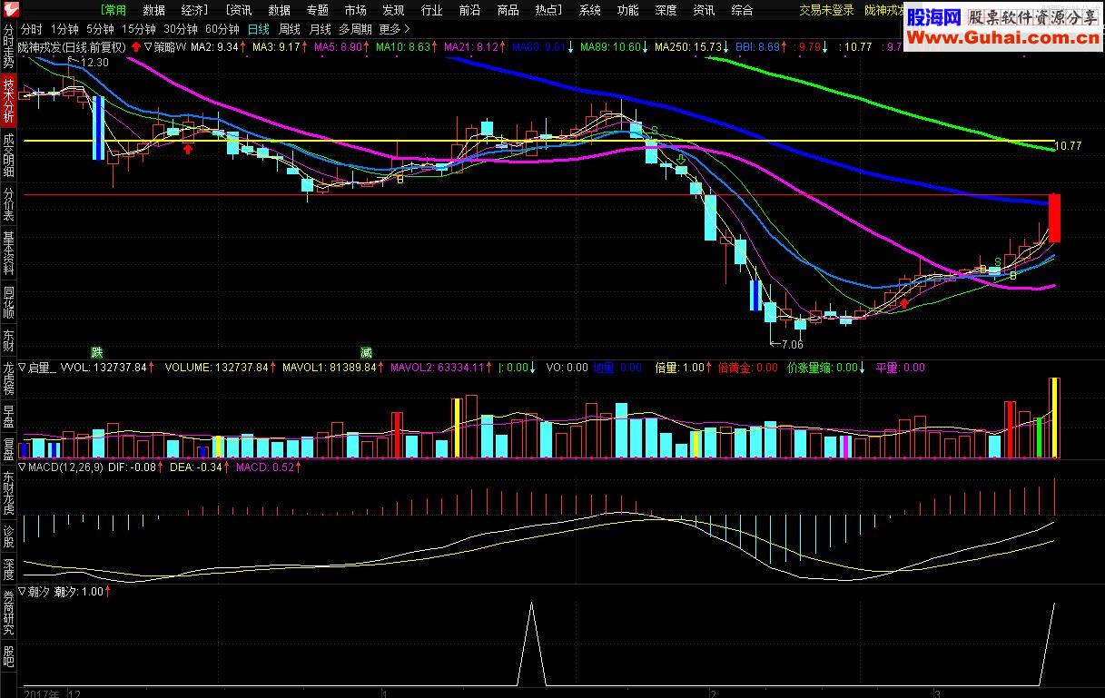Open the 东财龙虎 sidebar tab
1105x698 pixels.
[x=8, y=495]
